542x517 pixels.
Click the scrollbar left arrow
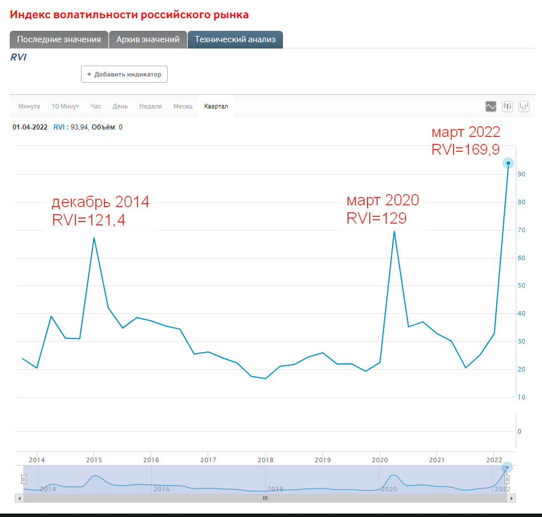(x=19, y=498)
